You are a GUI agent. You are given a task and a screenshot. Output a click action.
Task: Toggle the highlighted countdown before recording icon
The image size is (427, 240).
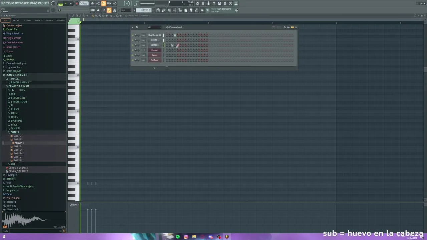(x=103, y=4)
